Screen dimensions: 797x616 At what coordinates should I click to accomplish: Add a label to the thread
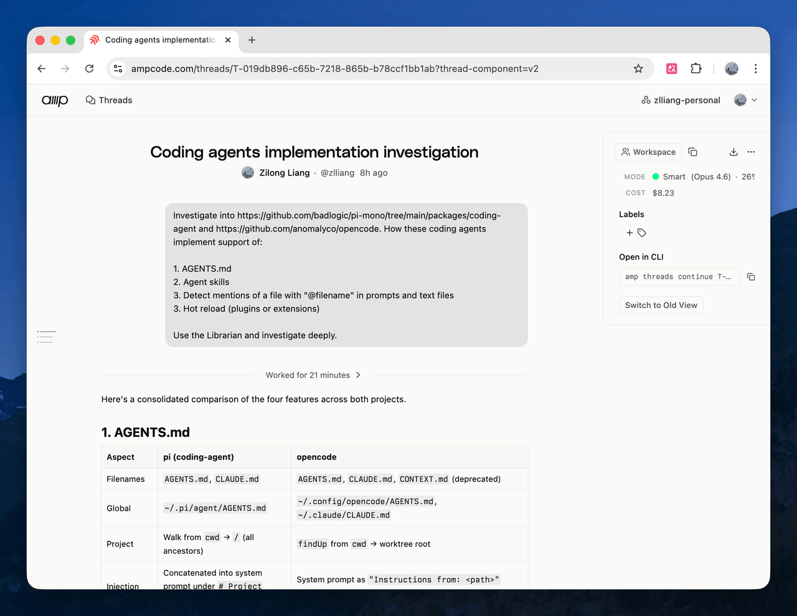coord(636,233)
